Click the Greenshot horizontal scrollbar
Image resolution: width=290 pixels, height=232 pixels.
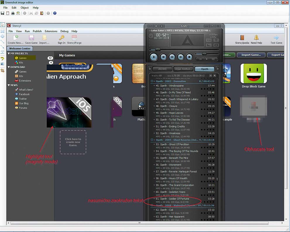(x=140, y=223)
